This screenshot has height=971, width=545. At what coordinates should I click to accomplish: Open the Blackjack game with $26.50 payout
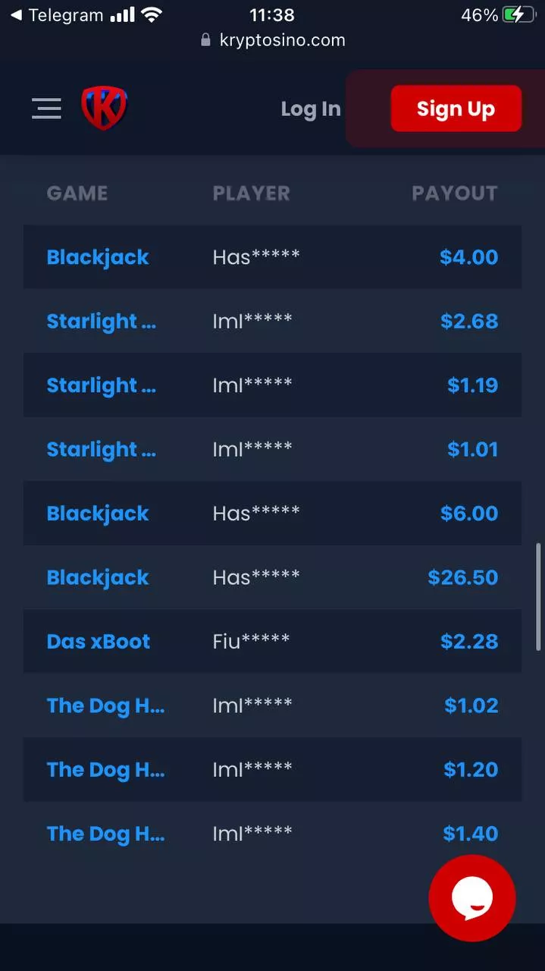(98, 577)
